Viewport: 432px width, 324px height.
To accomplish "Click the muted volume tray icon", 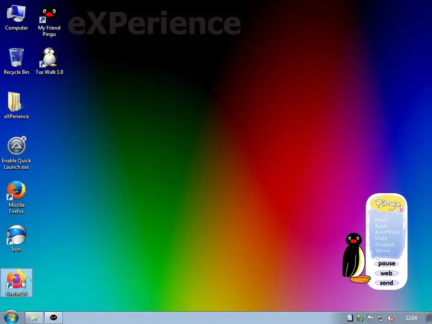I will tap(390, 318).
